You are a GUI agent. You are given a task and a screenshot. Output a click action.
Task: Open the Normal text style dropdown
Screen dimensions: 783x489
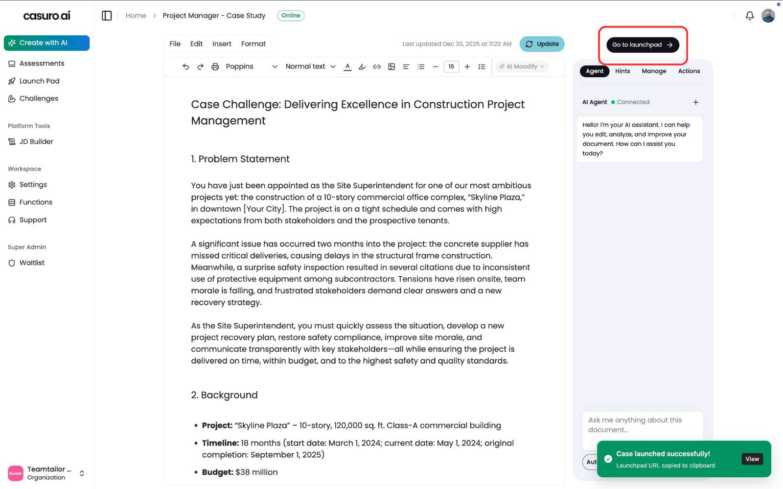tap(310, 67)
